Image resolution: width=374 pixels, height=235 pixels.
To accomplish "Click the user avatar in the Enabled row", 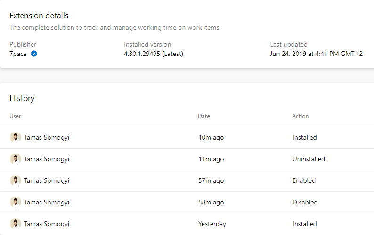I will click(16, 180).
